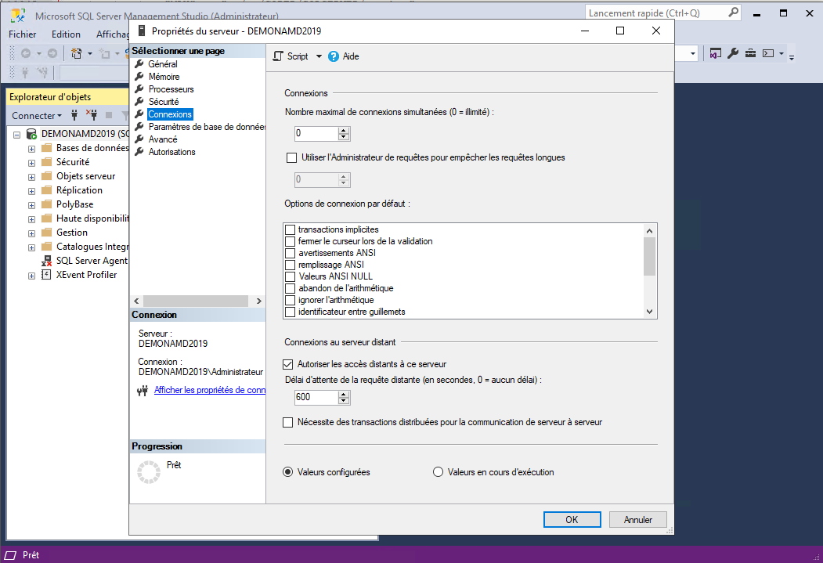Click the back navigation arrow in the SSMS toolbar

tap(25, 53)
